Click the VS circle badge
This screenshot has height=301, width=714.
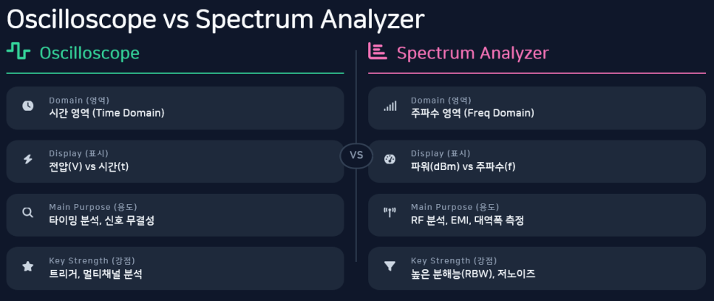point(356,155)
